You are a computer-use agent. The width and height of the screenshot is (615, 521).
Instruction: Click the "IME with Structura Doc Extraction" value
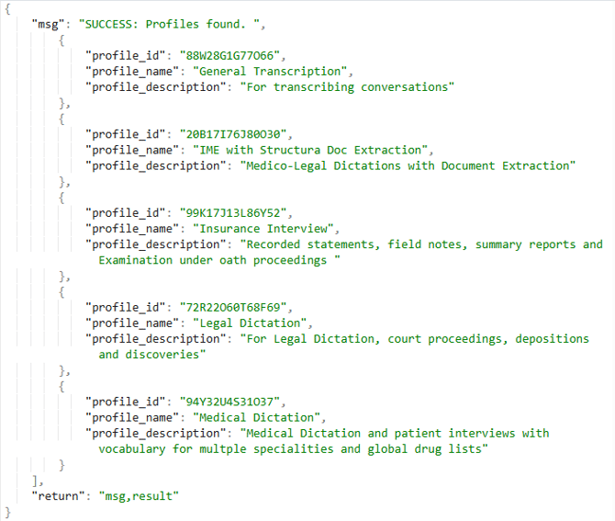[x=310, y=150]
